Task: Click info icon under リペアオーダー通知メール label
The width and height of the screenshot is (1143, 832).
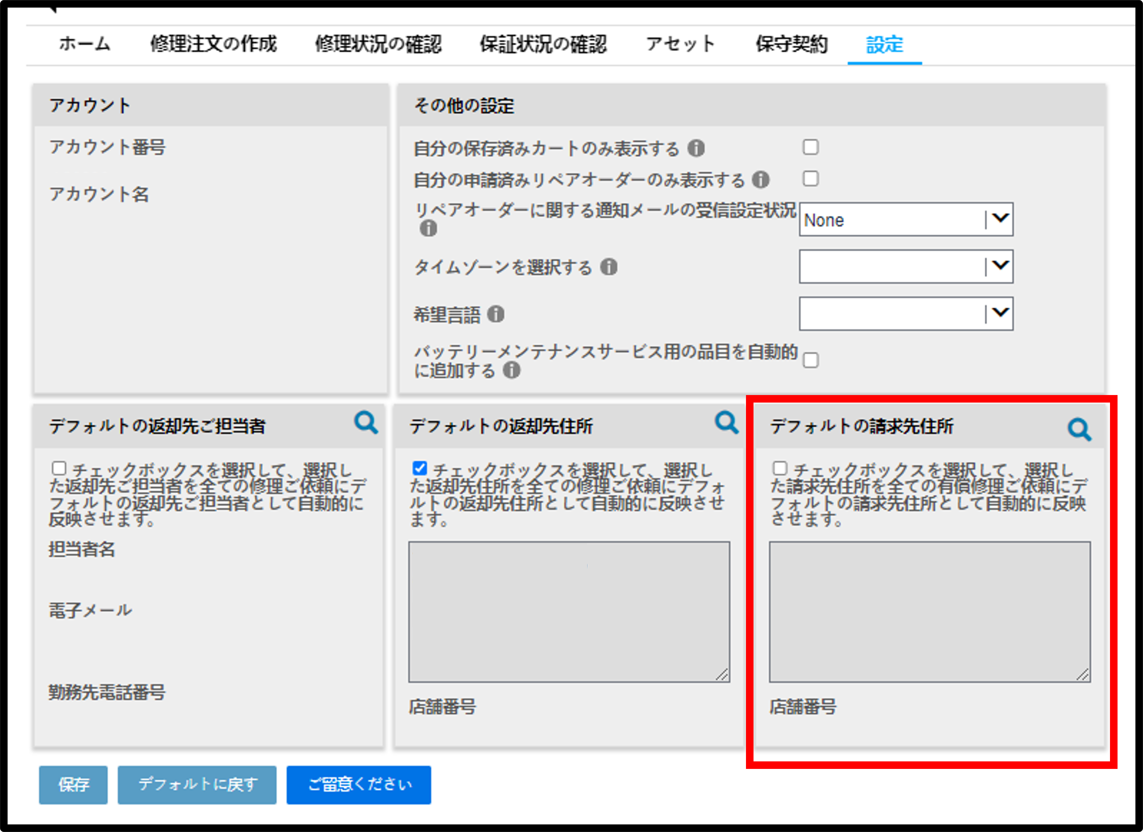Action: (x=428, y=229)
